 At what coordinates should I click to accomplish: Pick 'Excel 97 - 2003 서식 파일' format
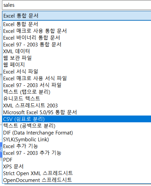76,85
